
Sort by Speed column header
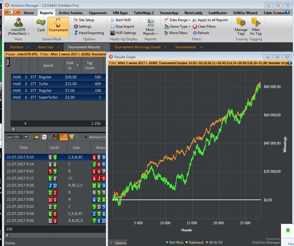point(48,65)
